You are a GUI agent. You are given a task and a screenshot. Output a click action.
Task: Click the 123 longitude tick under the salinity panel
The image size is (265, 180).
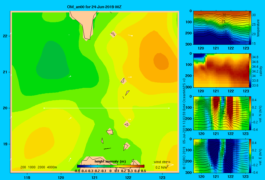246,91
